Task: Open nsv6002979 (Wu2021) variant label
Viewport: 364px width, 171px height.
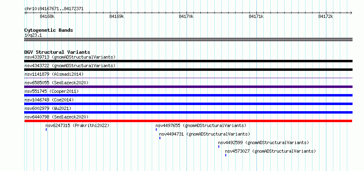Action: point(48,108)
